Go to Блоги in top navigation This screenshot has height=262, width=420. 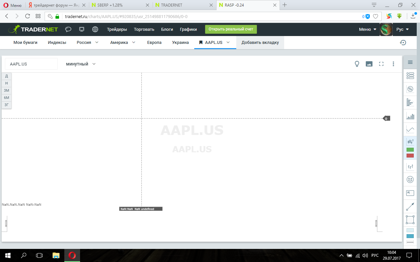tap(167, 29)
